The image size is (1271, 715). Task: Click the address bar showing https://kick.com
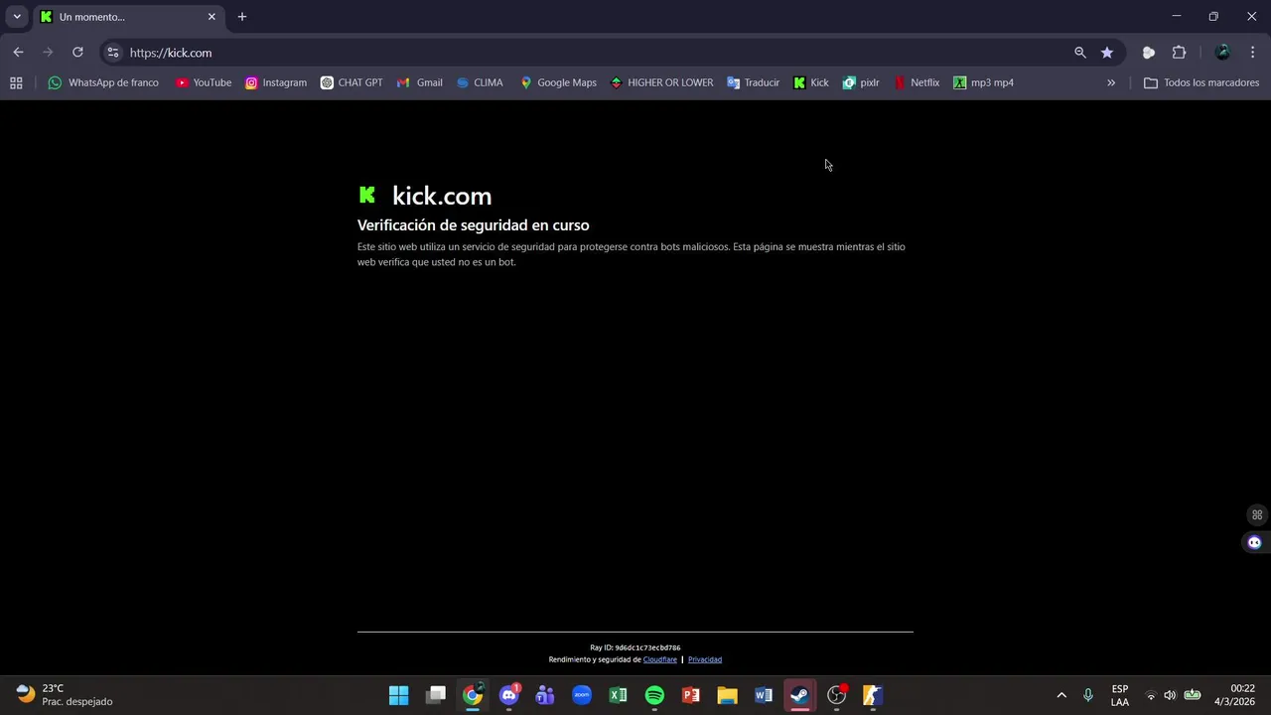[596, 53]
